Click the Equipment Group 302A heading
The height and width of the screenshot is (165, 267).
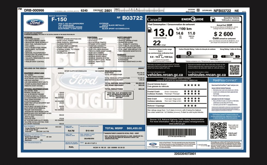click(x=34, y=73)
